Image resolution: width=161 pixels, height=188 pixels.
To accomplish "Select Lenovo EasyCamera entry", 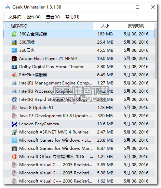I will pos(79,124).
